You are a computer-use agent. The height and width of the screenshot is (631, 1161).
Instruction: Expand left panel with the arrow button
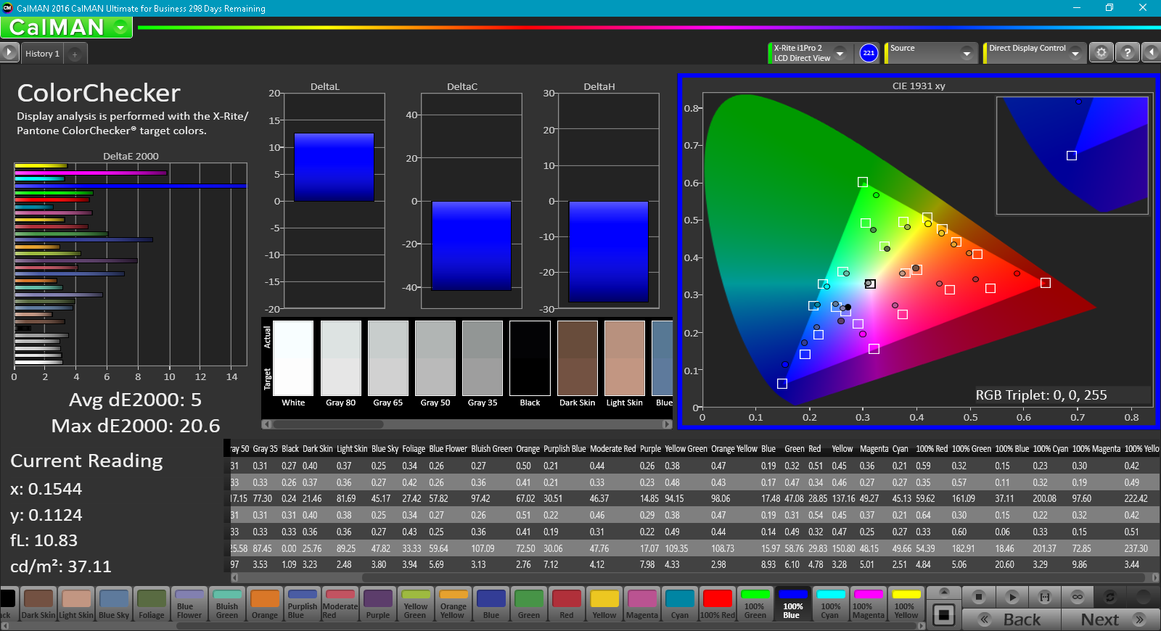point(9,53)
